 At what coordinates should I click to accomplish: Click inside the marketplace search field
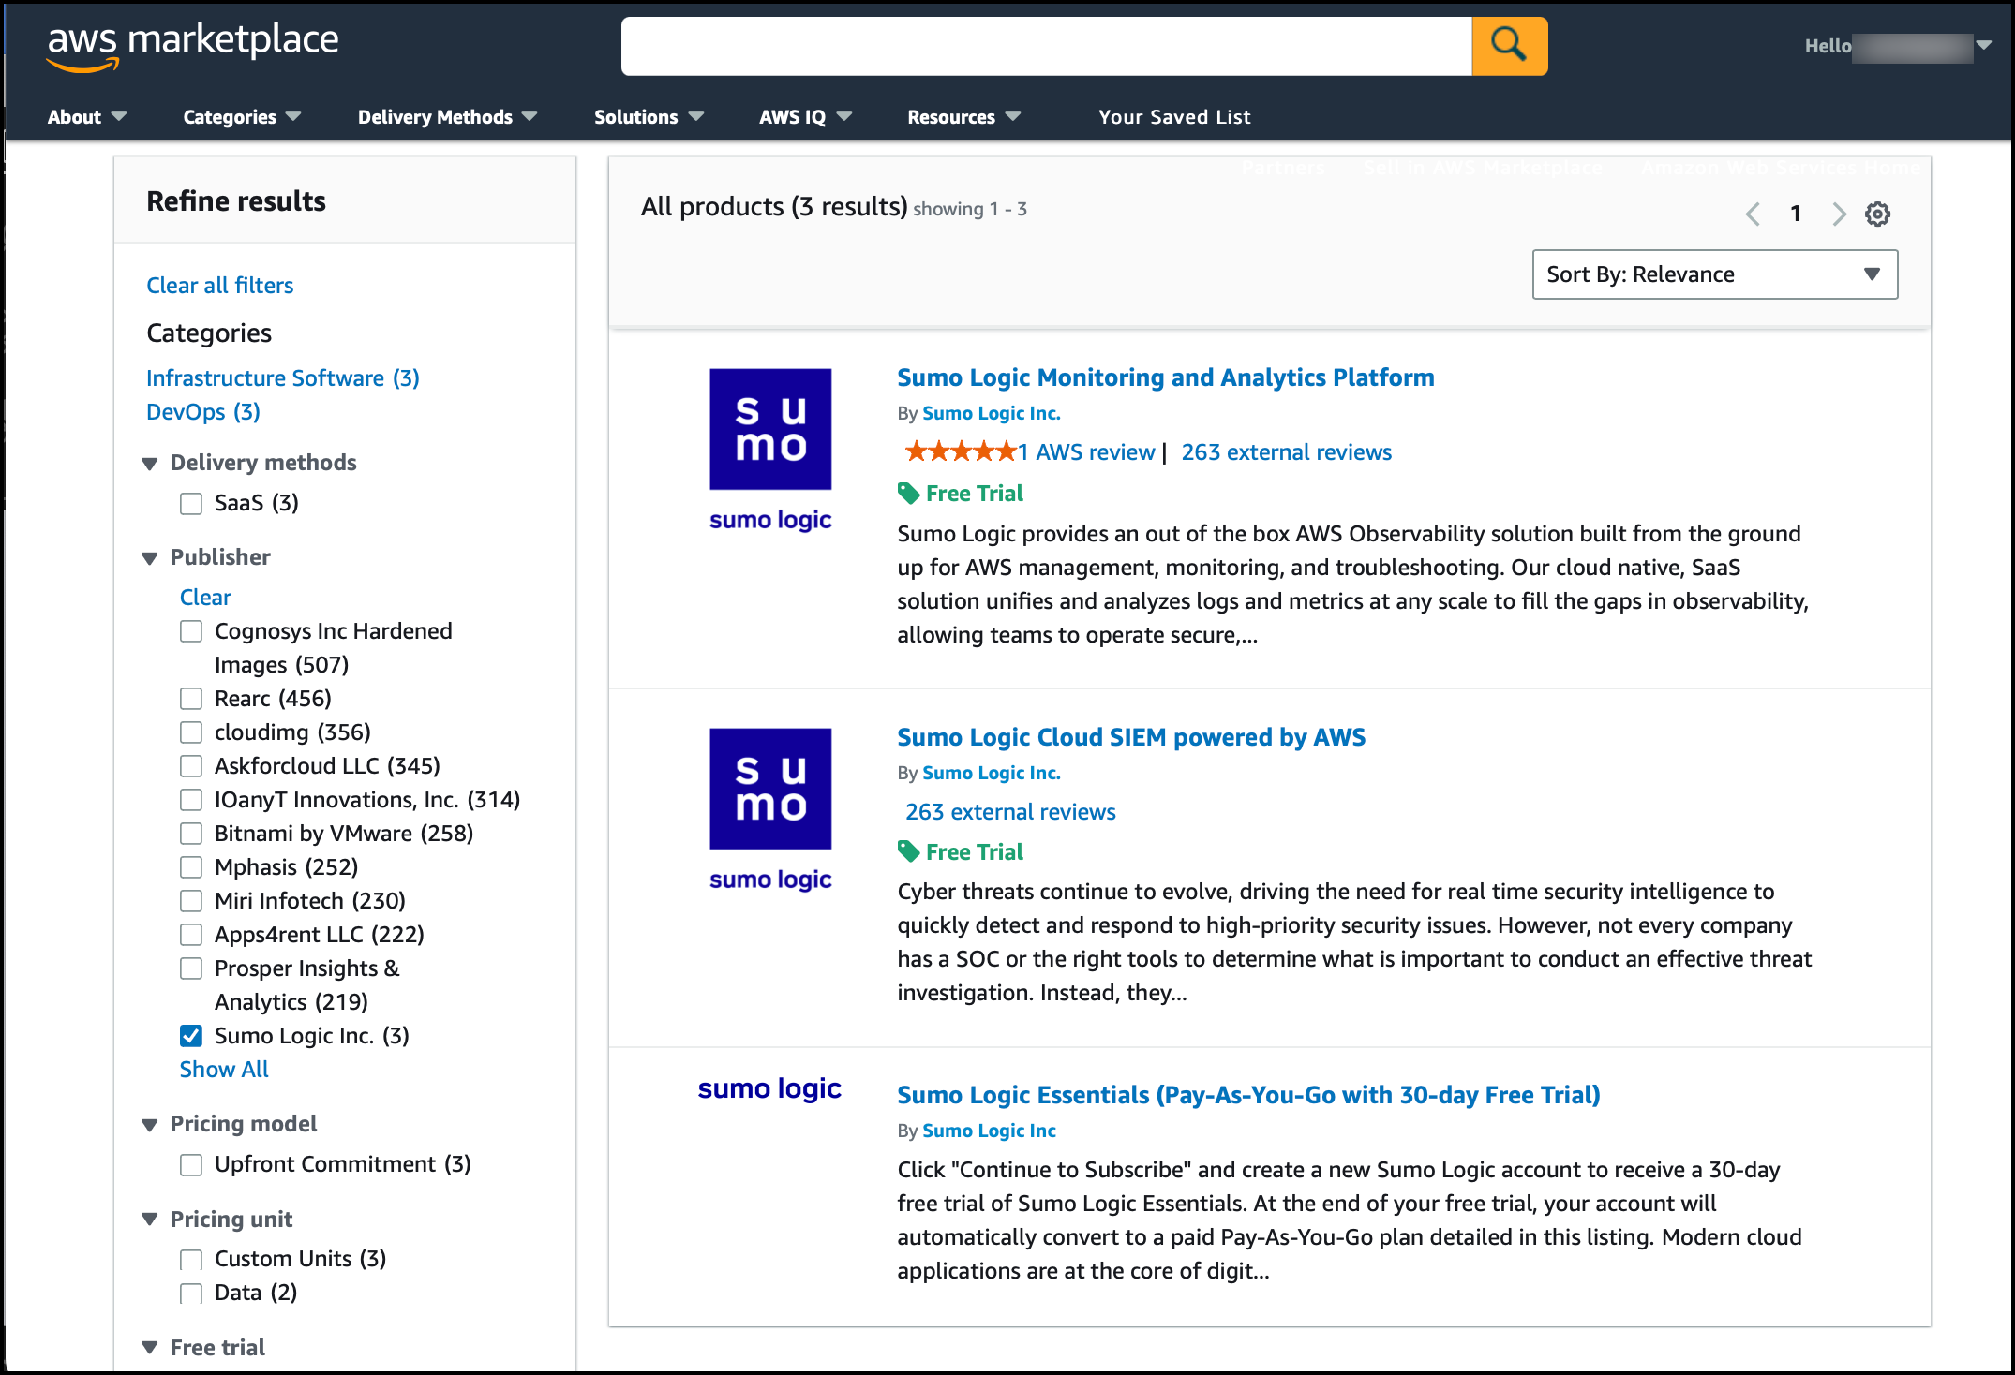pyautogui.click(x=1045, y=44)
